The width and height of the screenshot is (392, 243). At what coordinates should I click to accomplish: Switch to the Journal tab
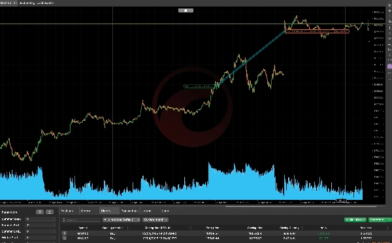point(146,211)
